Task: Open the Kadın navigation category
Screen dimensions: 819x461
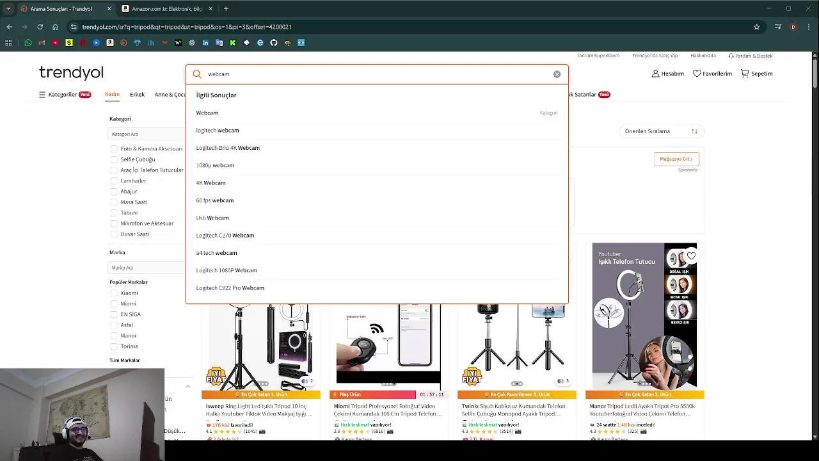Action: pyautogui.click(x=112, y=95)
